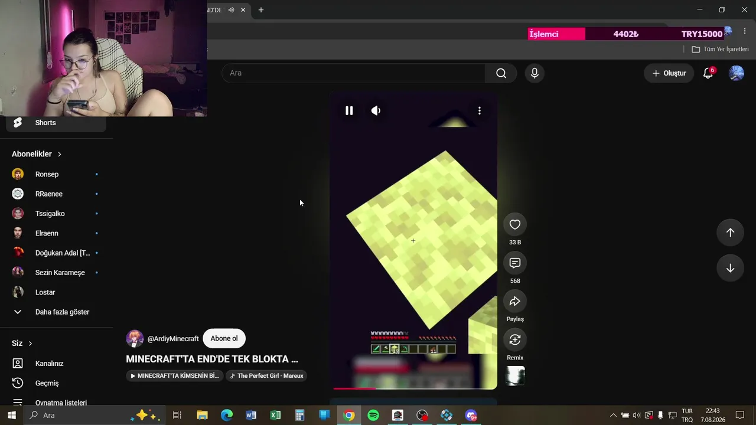Open Microsoft Word from taskbar
The width and height of the screenshot is (756, 425).
pos(251,416)
